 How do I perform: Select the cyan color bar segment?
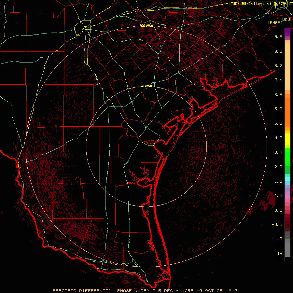pyautogui.click(x=287, y=179)
